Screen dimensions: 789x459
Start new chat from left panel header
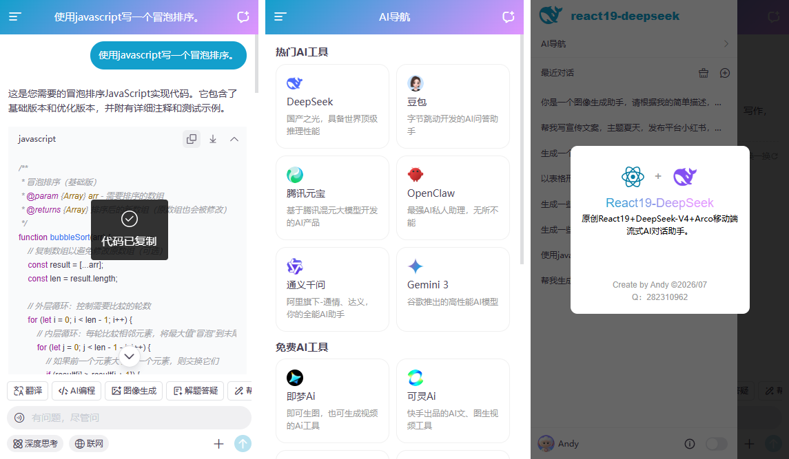coord(243,17)
